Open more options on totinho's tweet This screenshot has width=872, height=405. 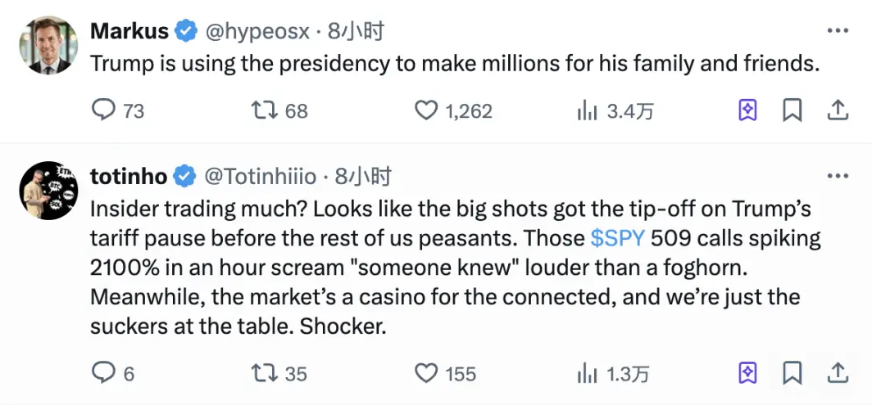point(838,176)
